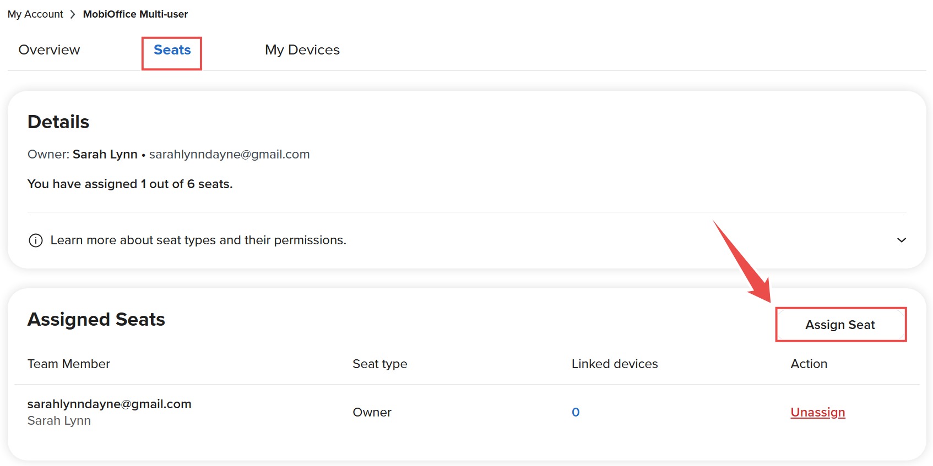Click the Linked devices column header
The height and width of the screenshot is (466, 933).
click(615, 364)
